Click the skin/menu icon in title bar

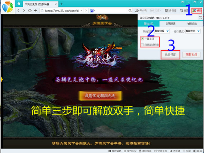[x=183, y=2]
